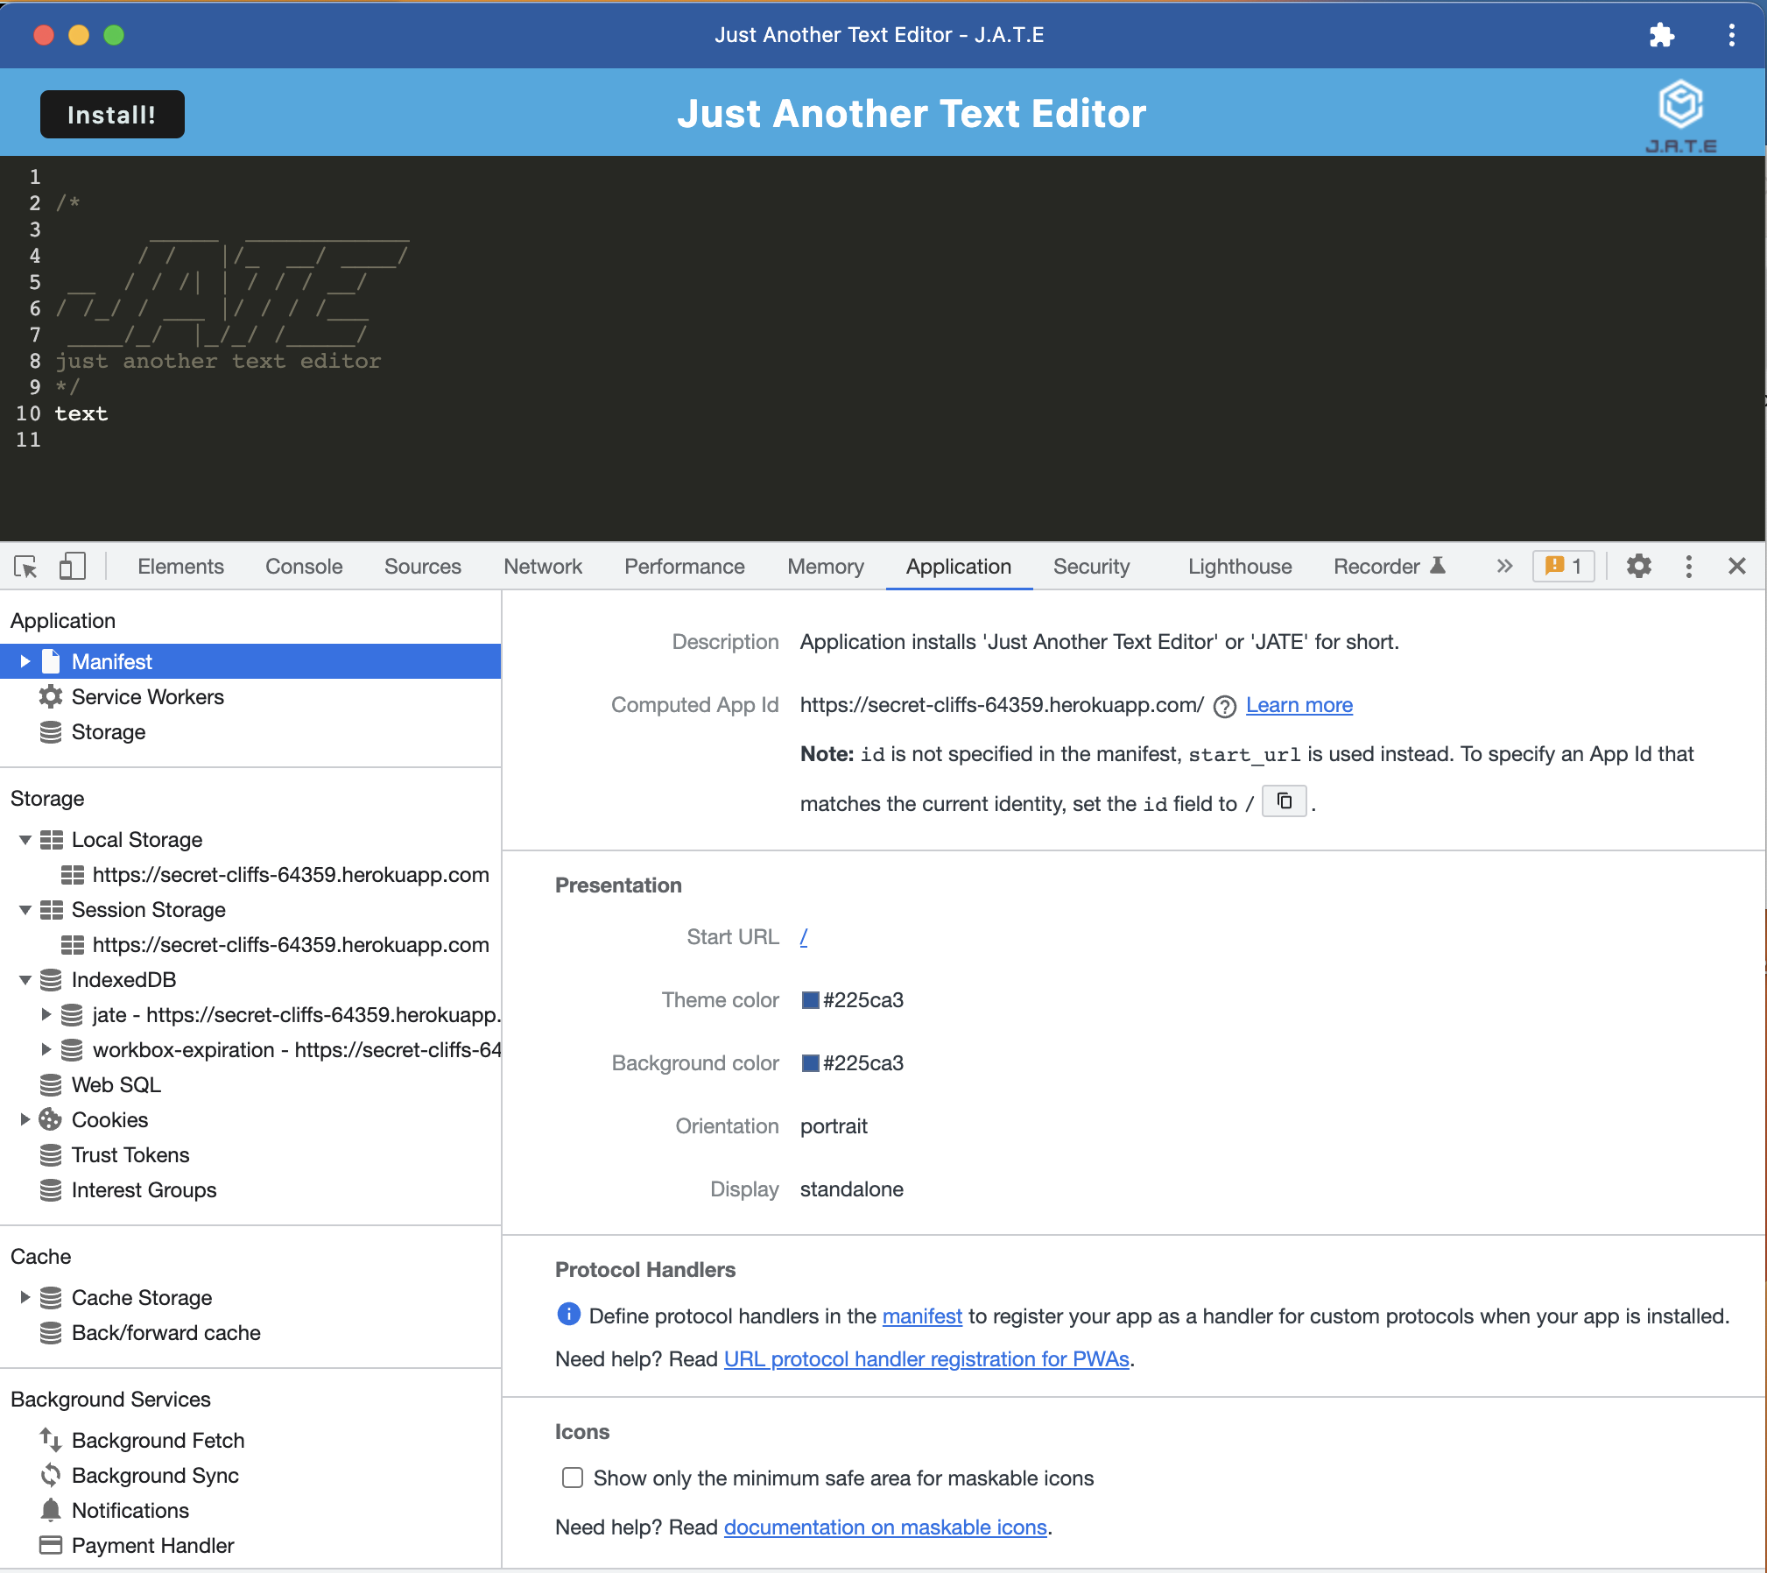This screenshot has width=1767, height=1573.
Task: Open the DevTools three-dot menu
Action: 1688,567
